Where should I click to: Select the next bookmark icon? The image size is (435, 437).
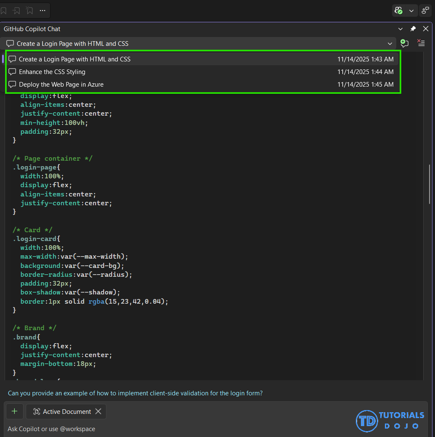tap(17, 10)
